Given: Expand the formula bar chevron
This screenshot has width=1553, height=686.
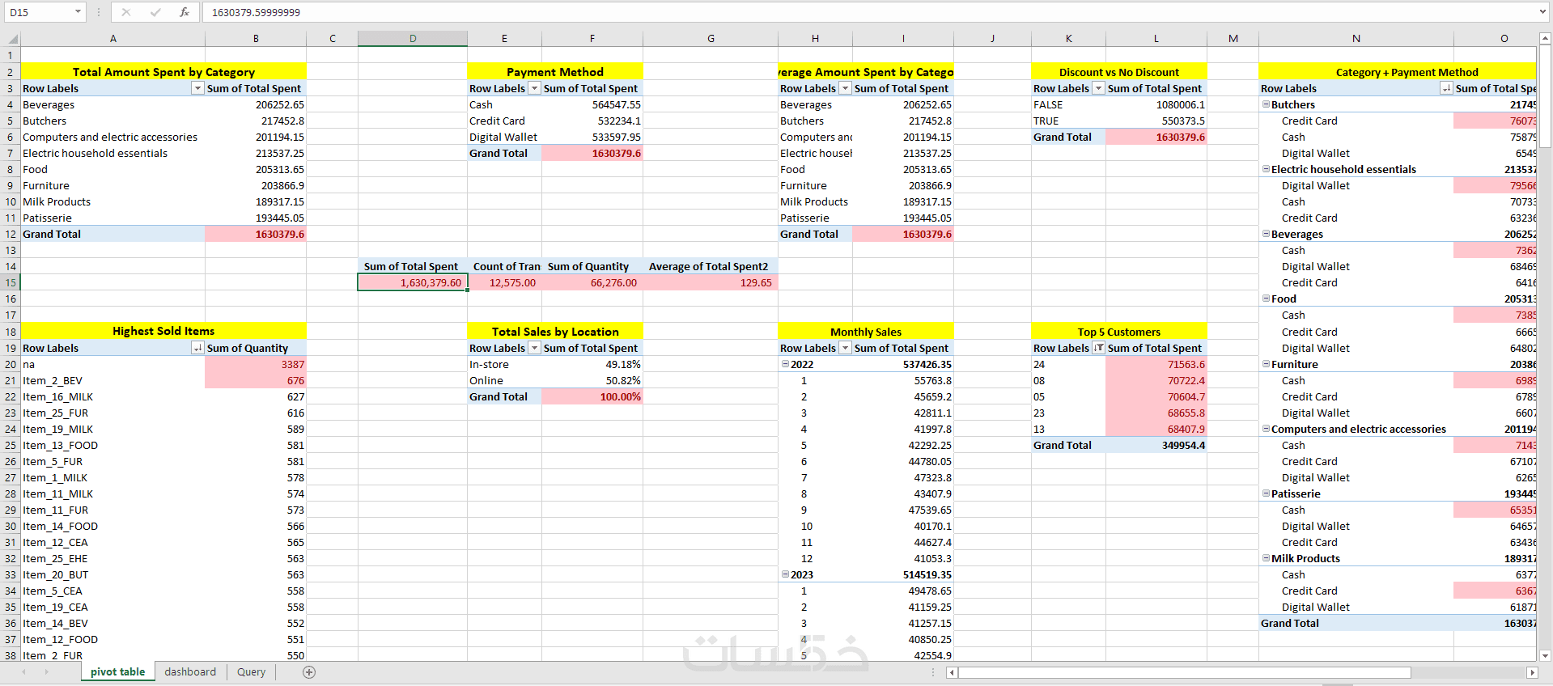Looking at the screenshot, I should point(1542,12).
